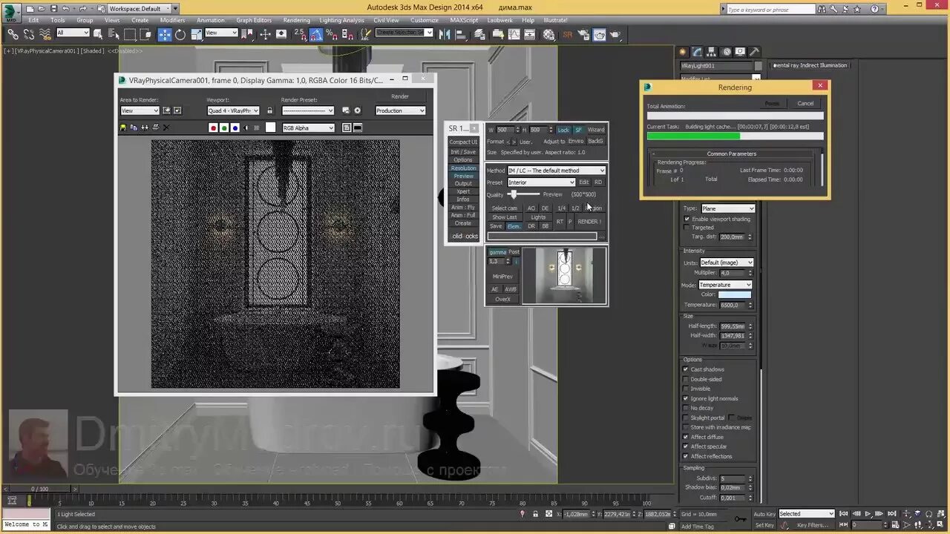Click the Align tool icon
This screenshot has width=950, height=534.
pyautogui.click(x=460, y=34)
